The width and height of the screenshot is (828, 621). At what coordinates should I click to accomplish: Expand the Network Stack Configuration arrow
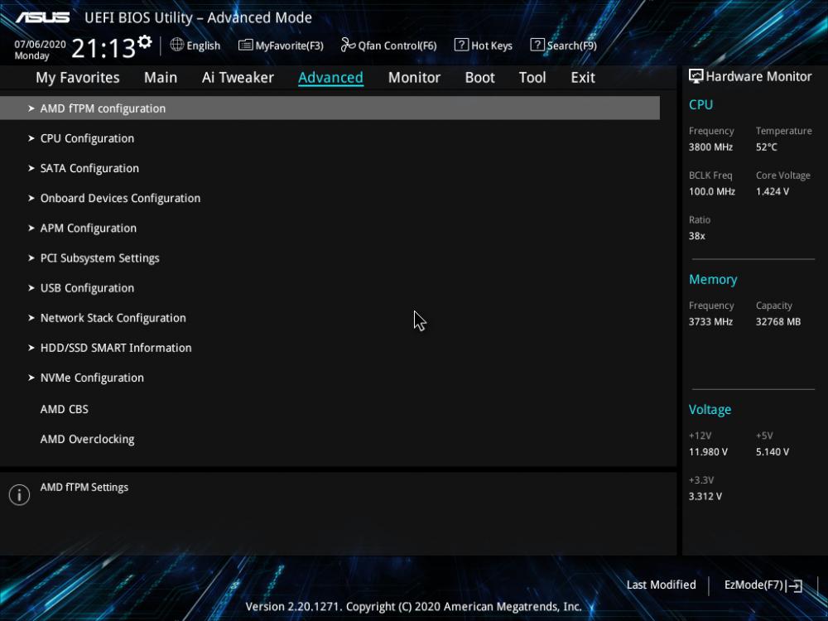tap(31, 318)
